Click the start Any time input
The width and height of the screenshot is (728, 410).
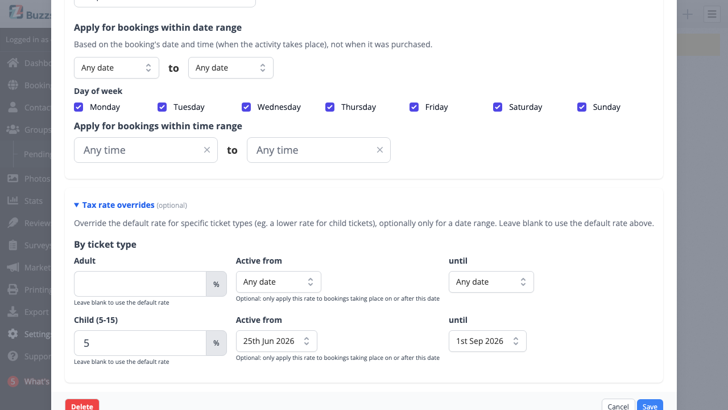click(x=146, y=150)
